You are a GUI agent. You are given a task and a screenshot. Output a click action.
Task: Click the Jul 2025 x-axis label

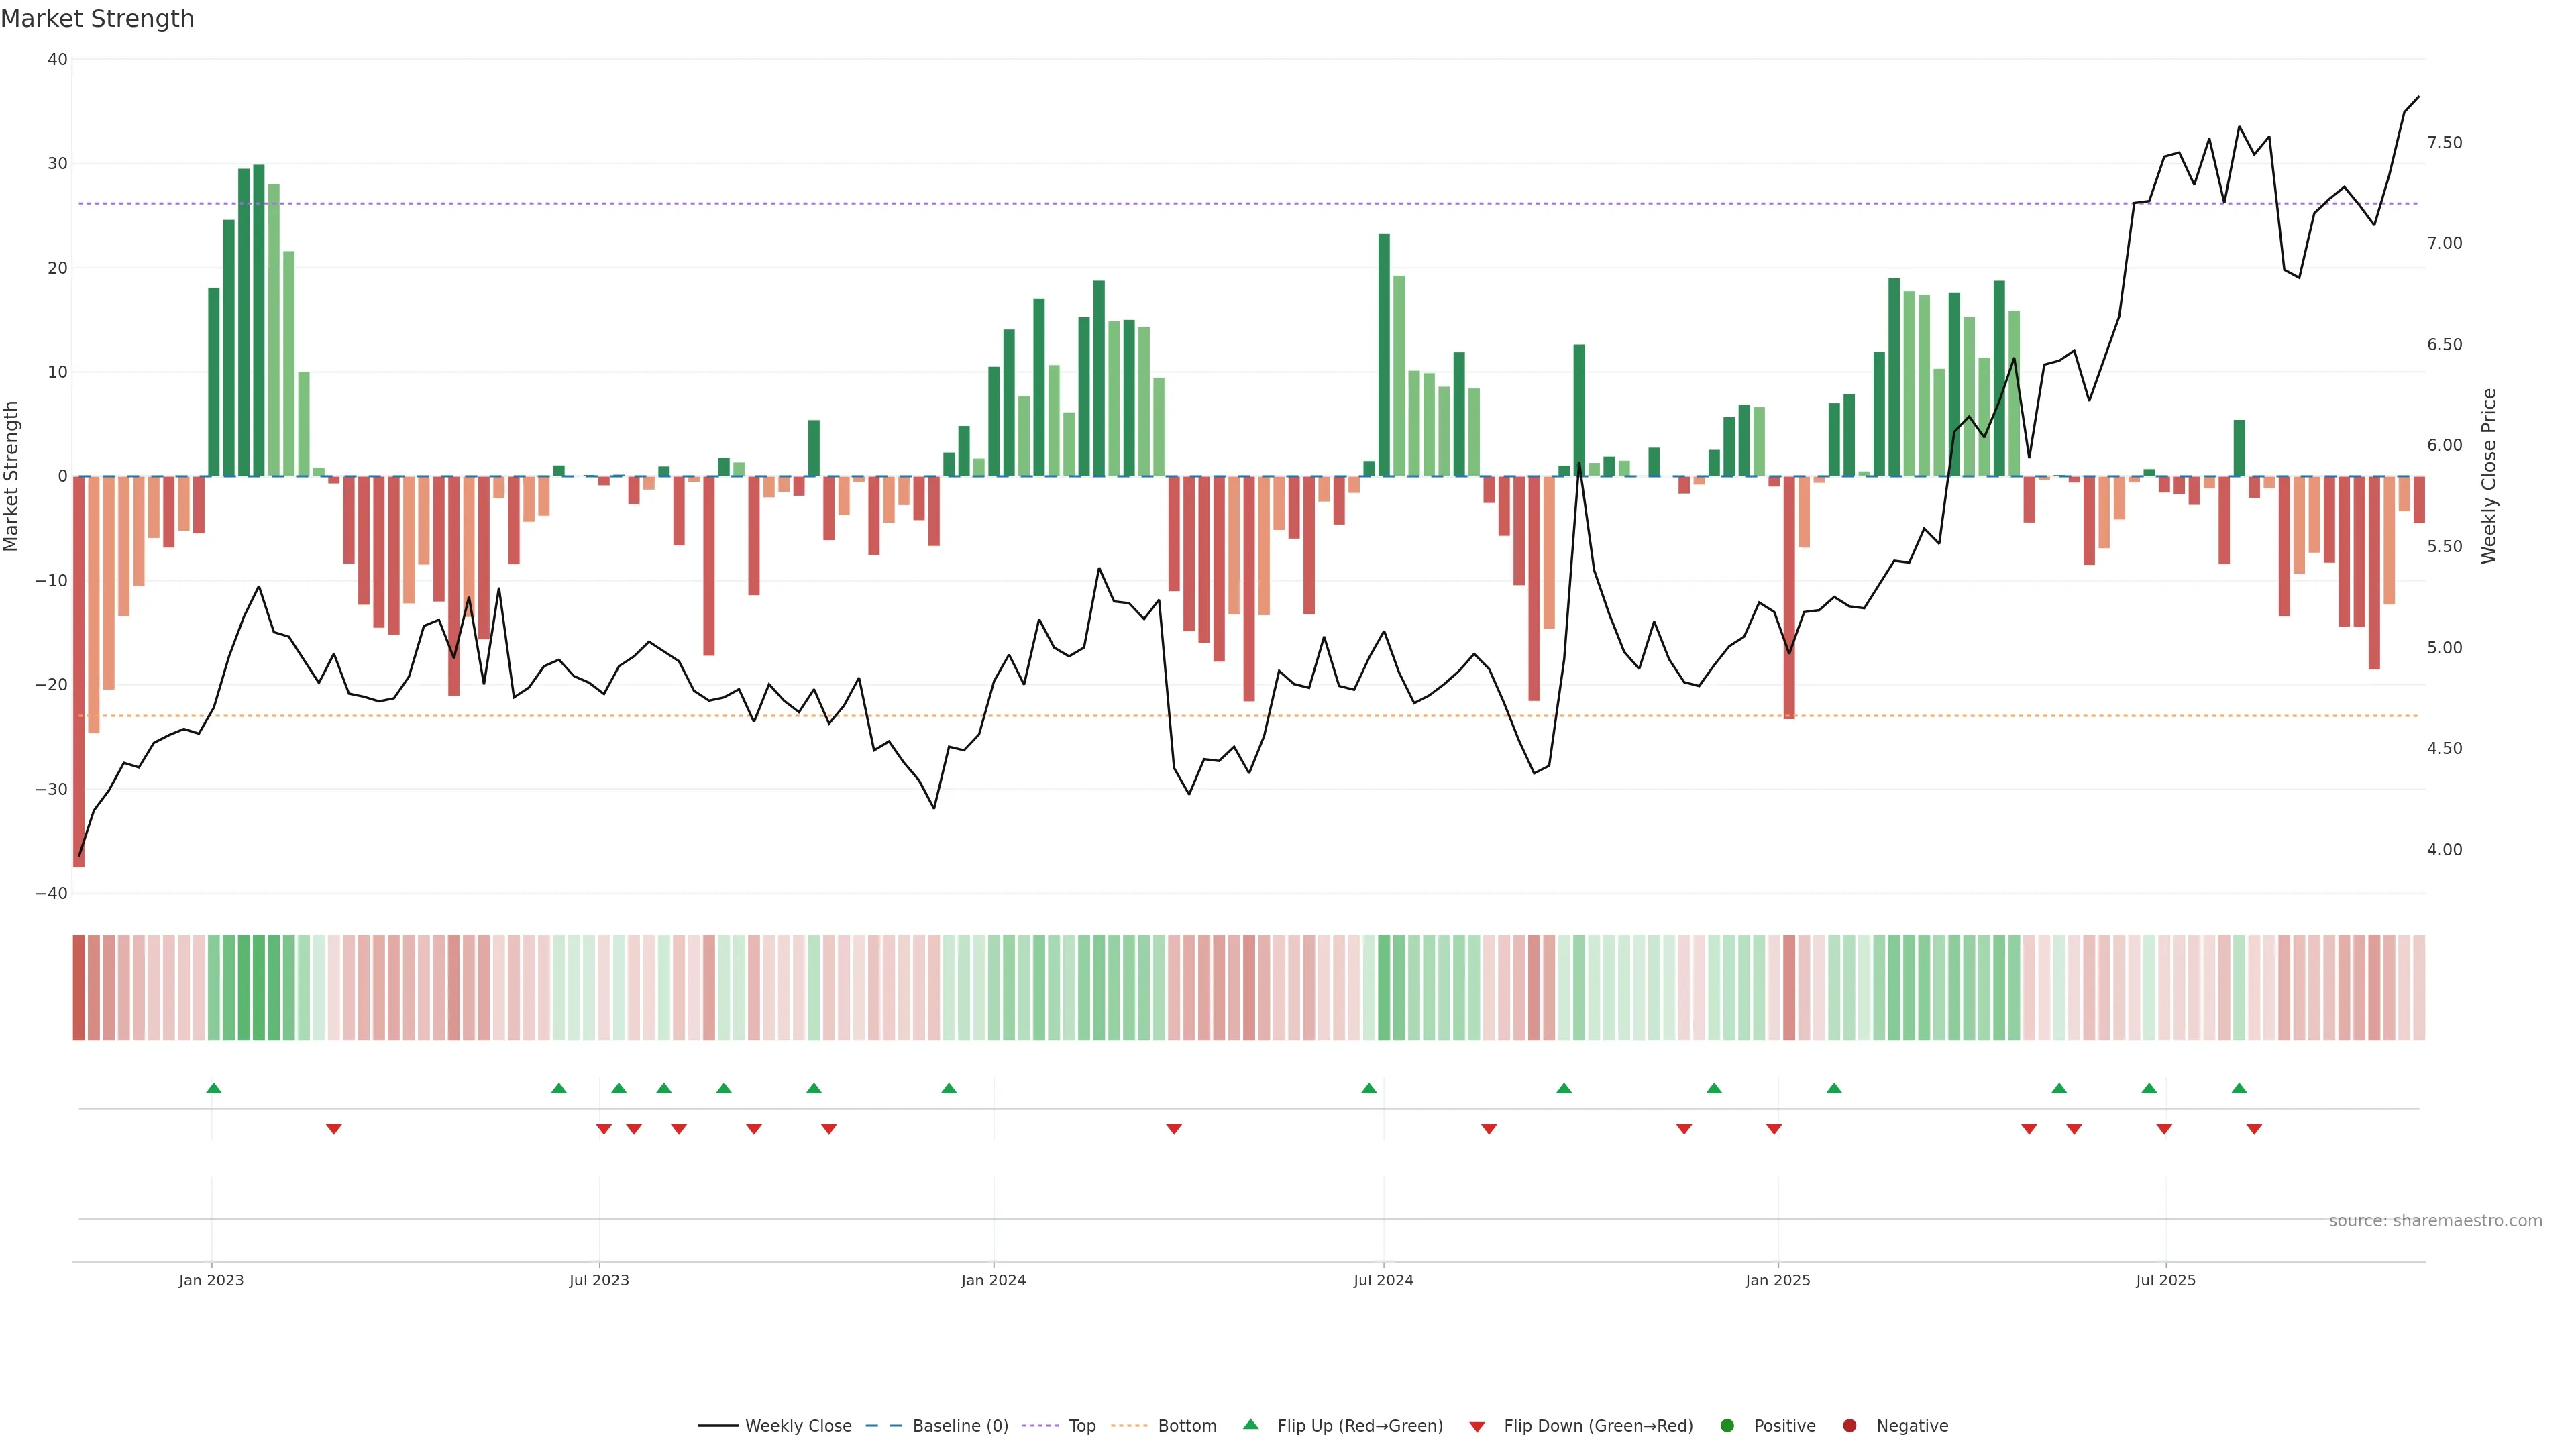tap(2165, 1280)
